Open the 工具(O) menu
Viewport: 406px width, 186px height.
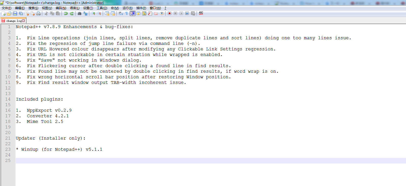click(x=102, y=8)
